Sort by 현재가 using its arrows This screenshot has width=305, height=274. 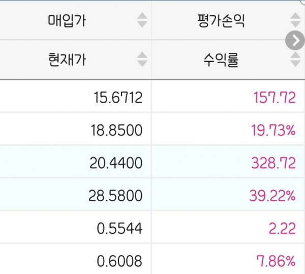coord(142,59)
